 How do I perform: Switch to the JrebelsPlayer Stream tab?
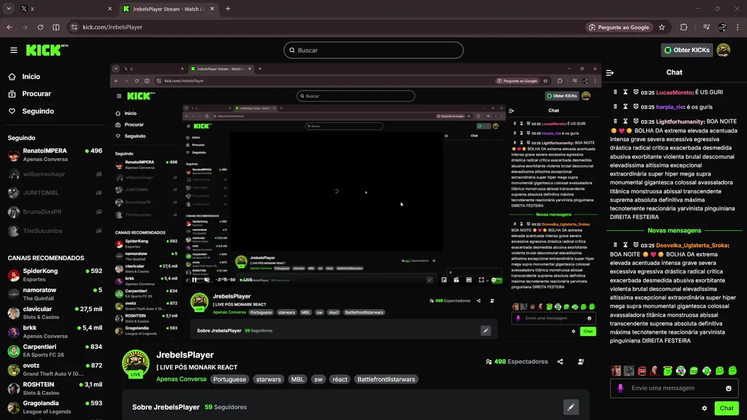coord(169,9)
